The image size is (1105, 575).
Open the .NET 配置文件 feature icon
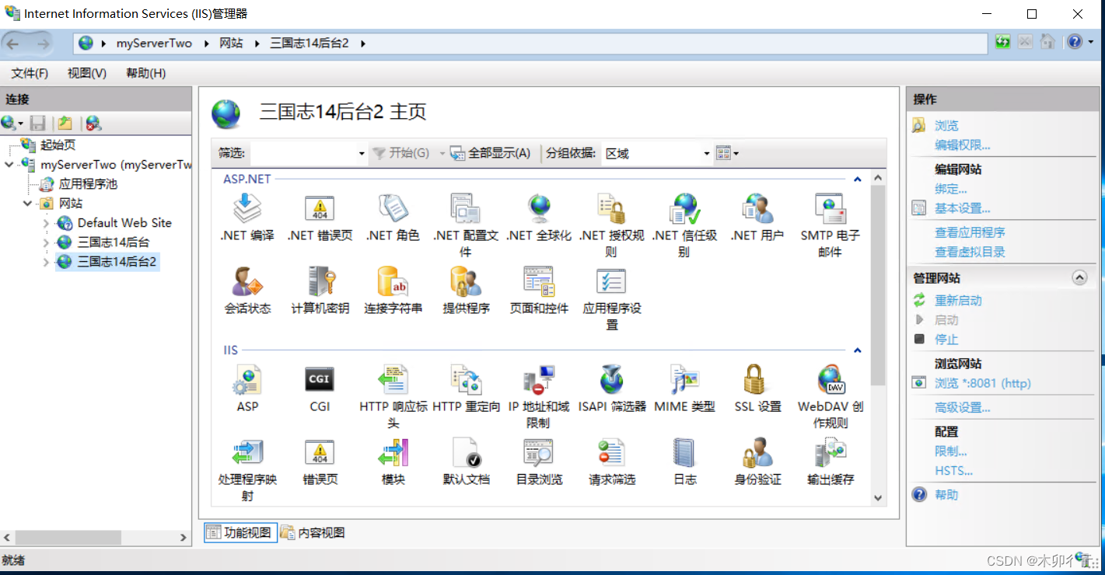(466, 209)
